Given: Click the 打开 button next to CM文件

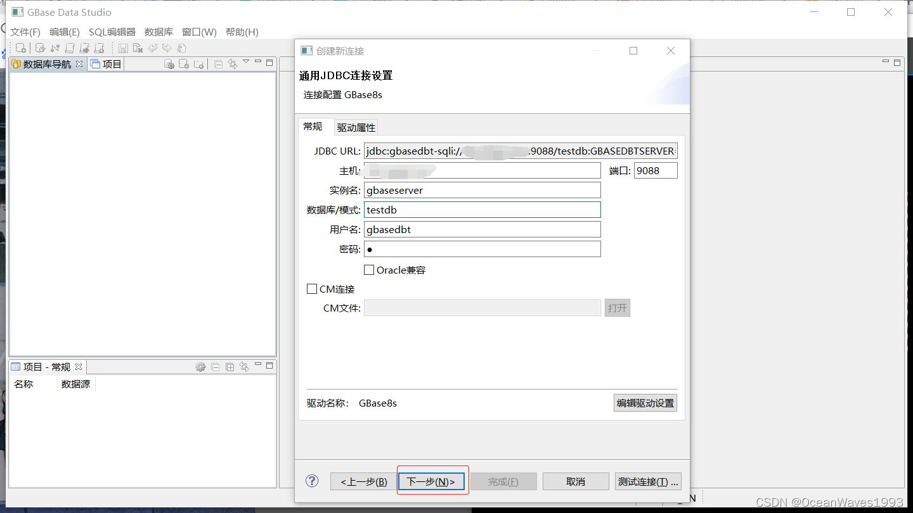Looking at the screenshot, I should [618, 308].
